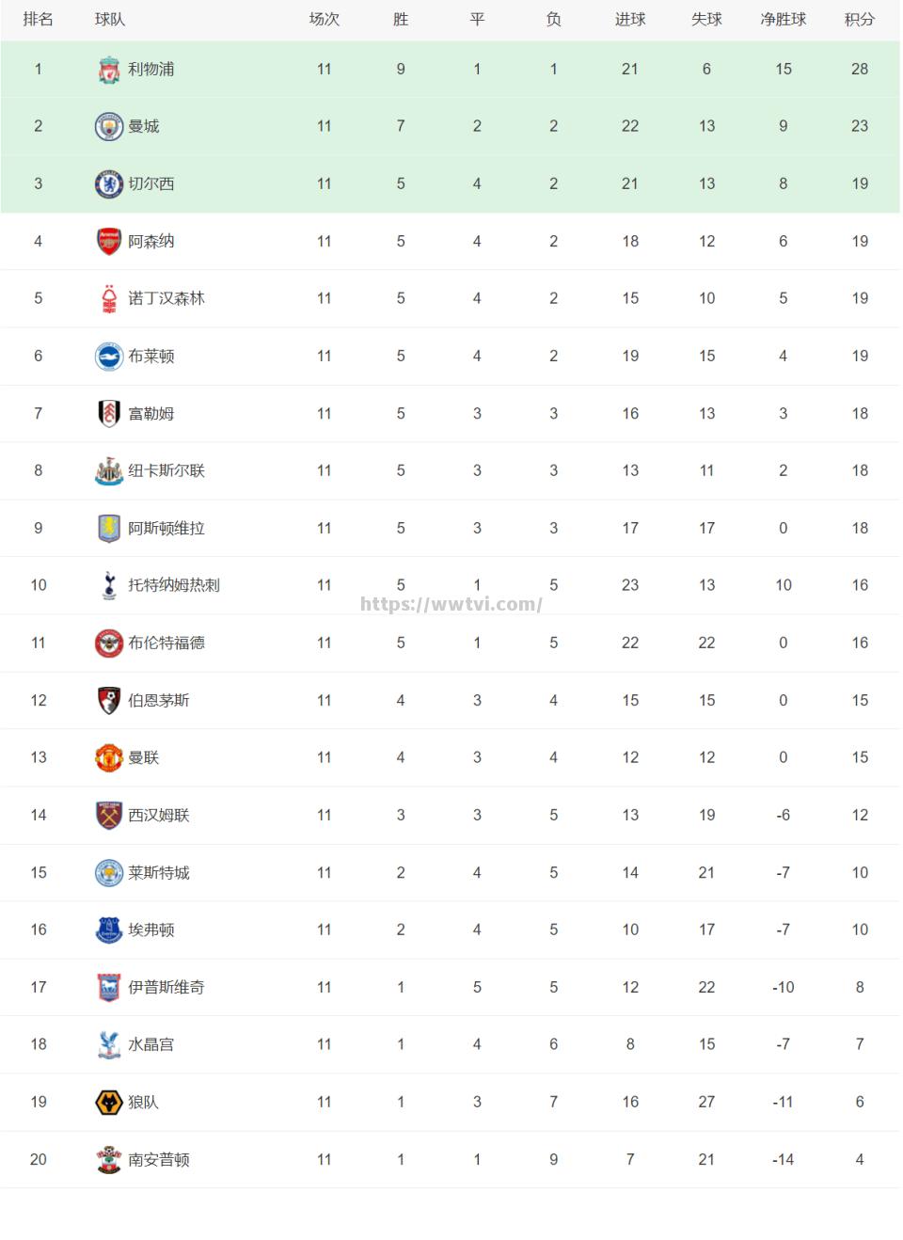
Task: Click the West Ham claret badge
Action: pyautogui.click(x=109, y=815)
